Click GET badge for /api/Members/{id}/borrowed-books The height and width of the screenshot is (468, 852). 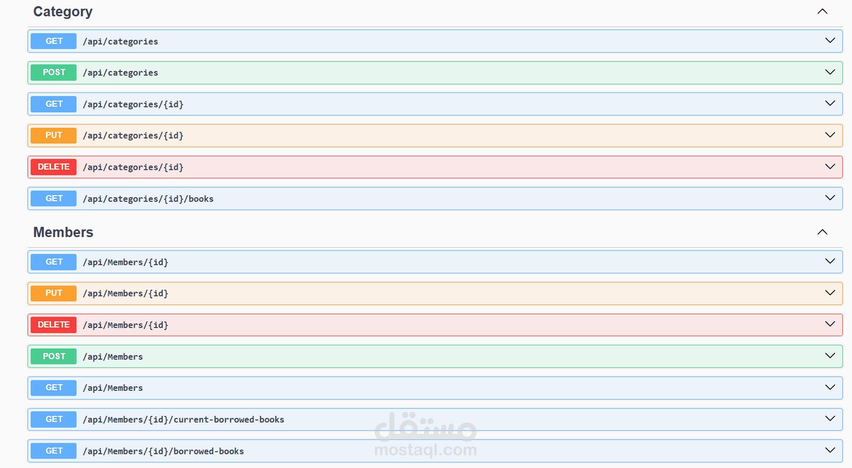pos(54,451)
